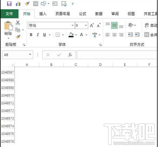Open the Fill Color dropdown arrow

[76, 35]
